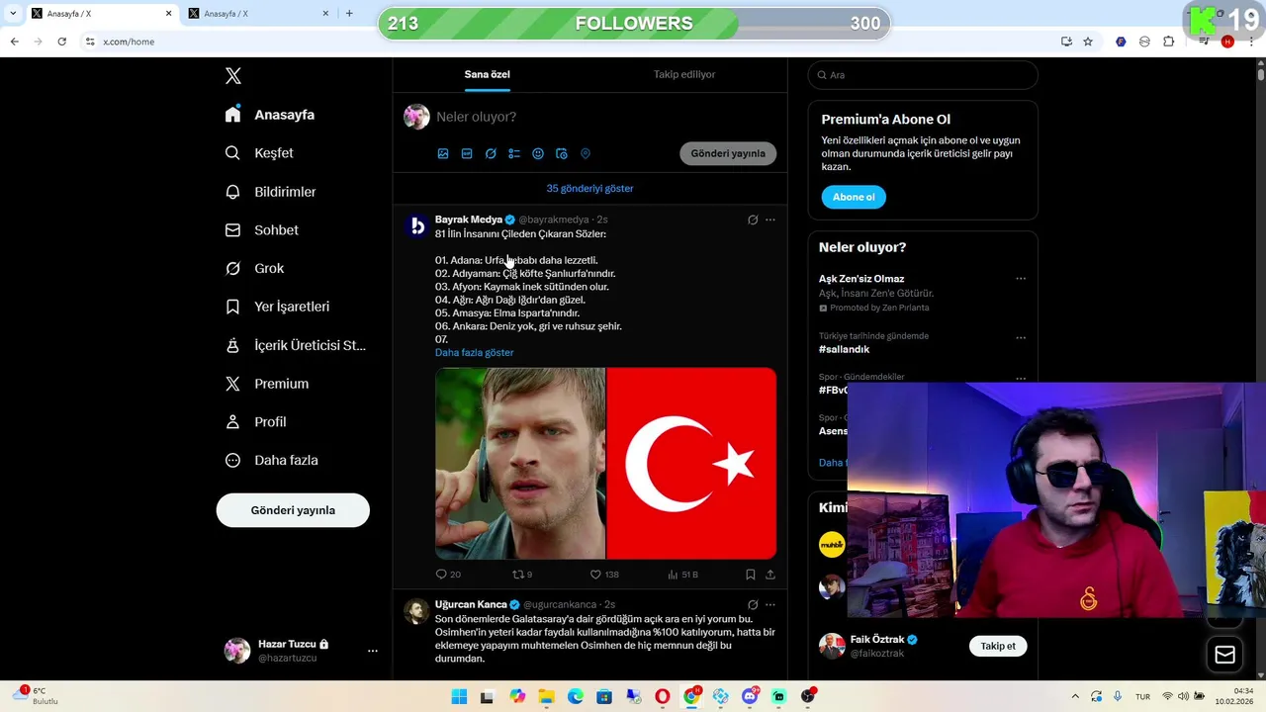Click Grok explain icon on Bayrak Medya post
Image resolution: width=1266 pixels, height=712 pixels.
click(753, 220)
